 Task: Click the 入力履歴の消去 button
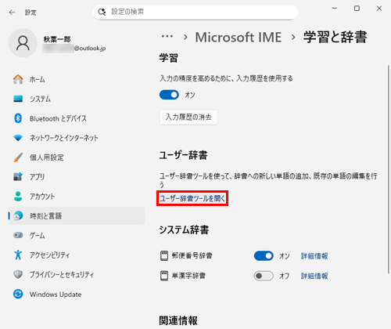188,117
